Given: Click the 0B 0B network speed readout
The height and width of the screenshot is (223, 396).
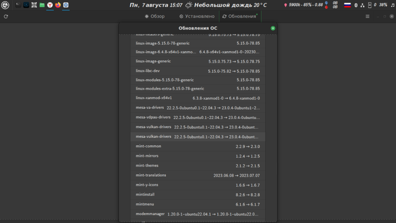Looking at the screenshot, I should (335, 5).
